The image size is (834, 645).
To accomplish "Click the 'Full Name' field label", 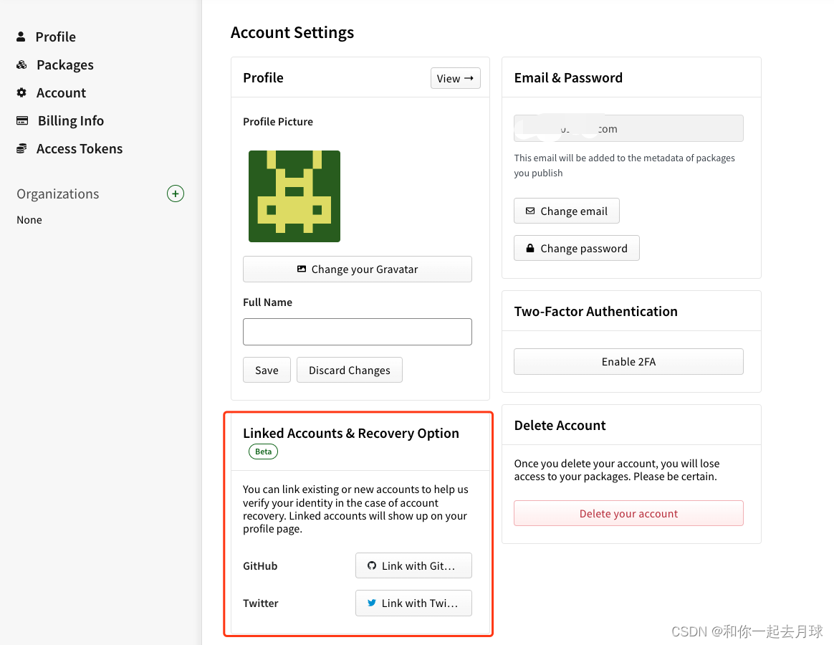I will [x=267, y=302].
